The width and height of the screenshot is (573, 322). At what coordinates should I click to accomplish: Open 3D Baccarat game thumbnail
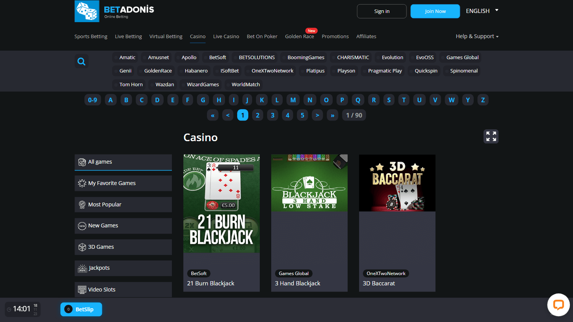[x=397, y=183]
